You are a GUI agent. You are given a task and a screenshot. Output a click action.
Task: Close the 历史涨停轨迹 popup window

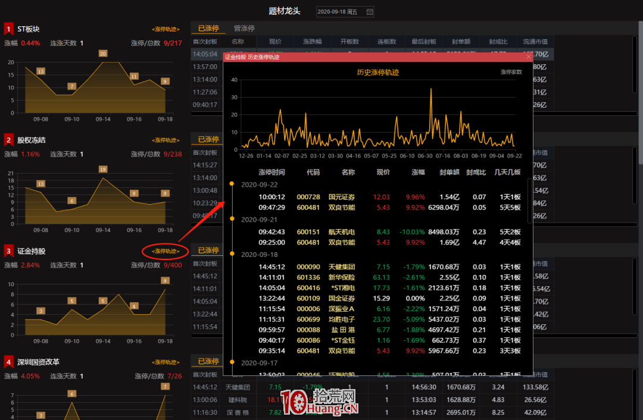(x=529, y=57)
